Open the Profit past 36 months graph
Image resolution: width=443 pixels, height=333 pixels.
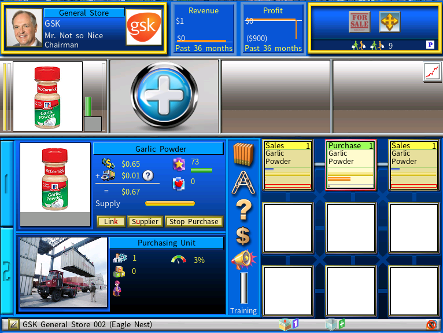273,29
